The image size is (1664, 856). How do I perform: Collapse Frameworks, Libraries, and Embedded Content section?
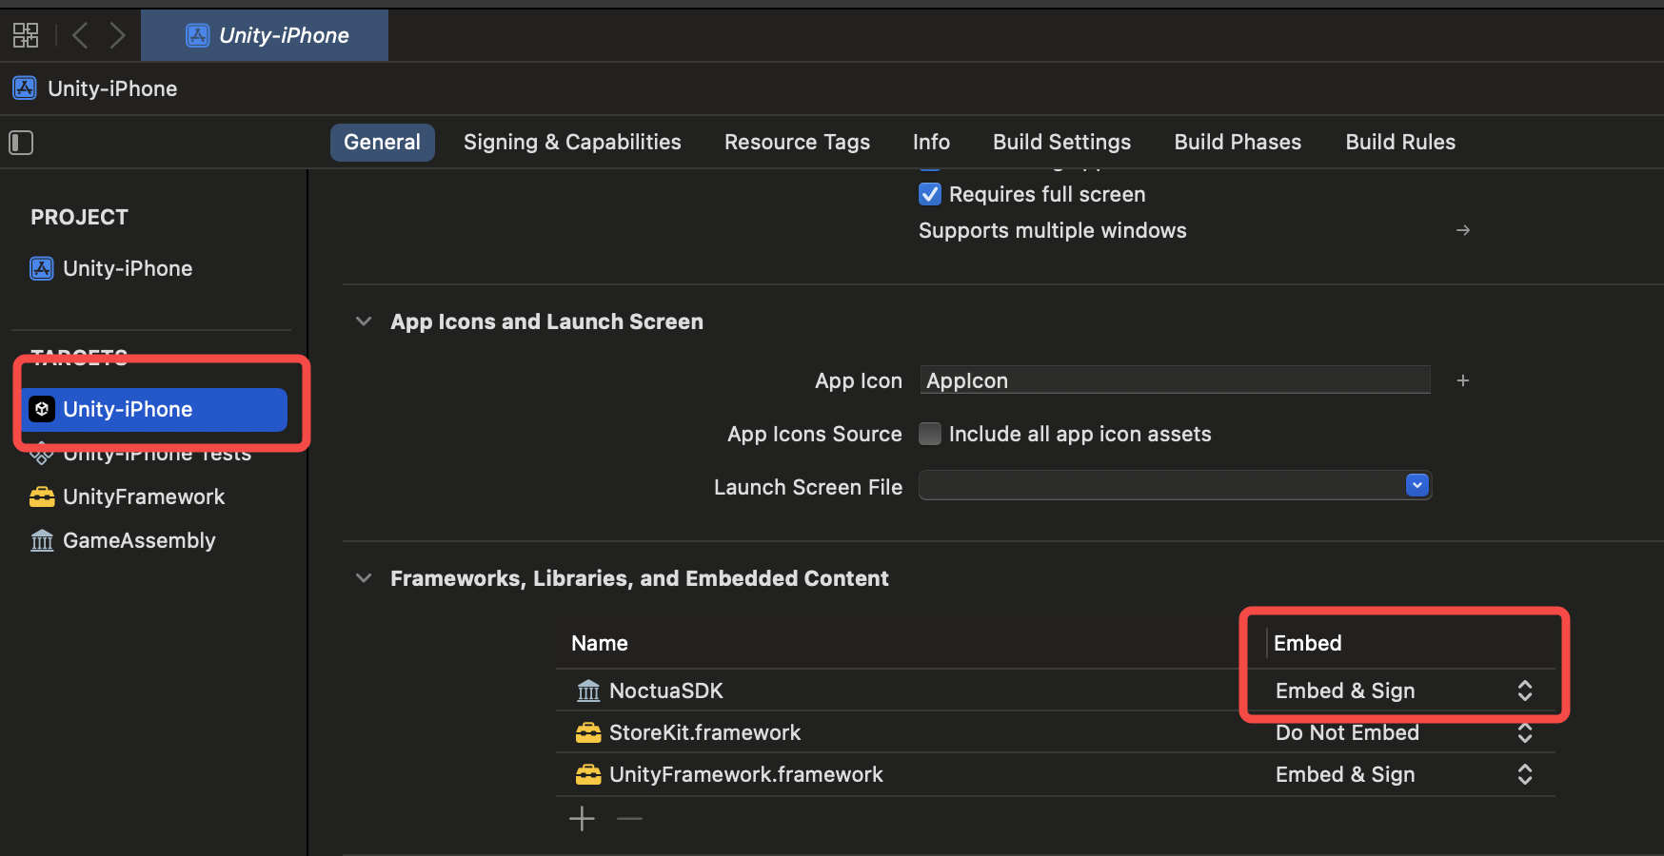[364, 578]
